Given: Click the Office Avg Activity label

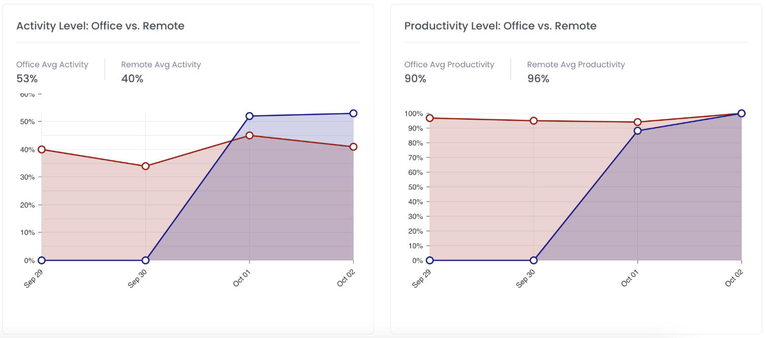Looking at the screenshot, I should (x=52, y=64).
